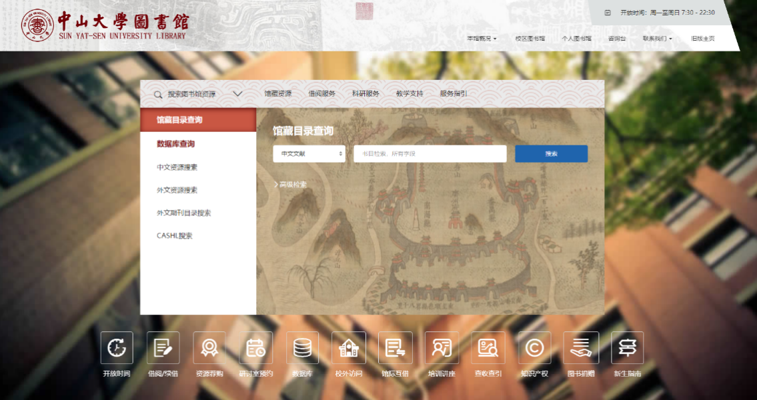Click the calendar icon beside opening hours
Screen dimensions: 757x400
608,13
